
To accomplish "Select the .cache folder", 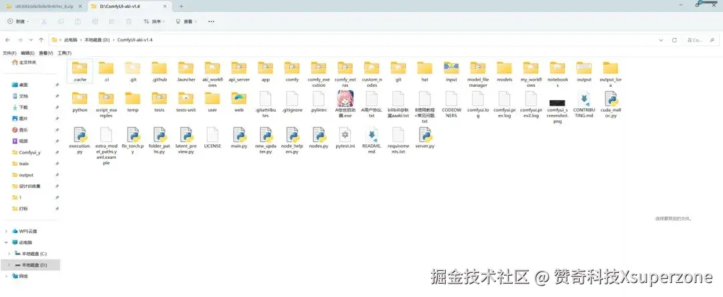I will click(80, 71).
